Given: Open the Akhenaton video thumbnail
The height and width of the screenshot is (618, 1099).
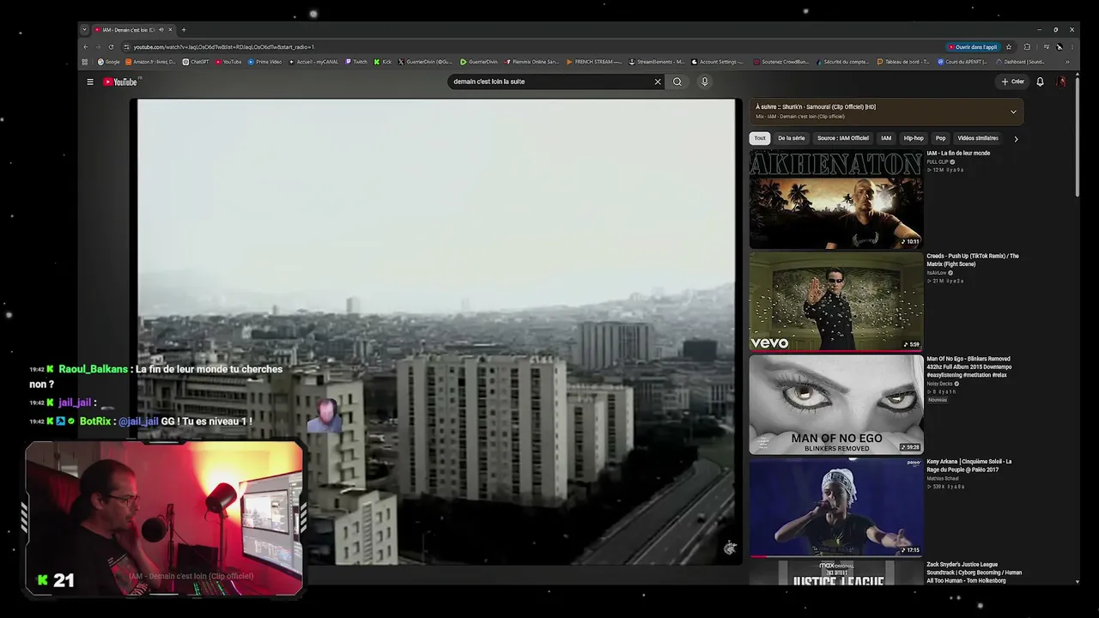Looking at the screenshot, I should [836, 199].
